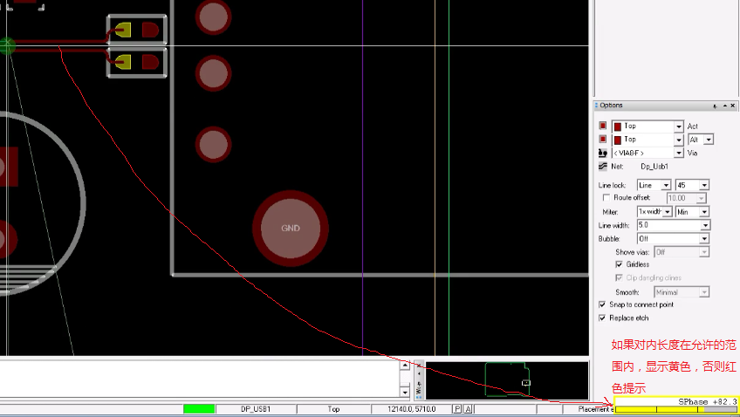The width and height of the screenshot is (740, 417).
Task: Expand the Line width dropdown
Action: coord(705,225)
